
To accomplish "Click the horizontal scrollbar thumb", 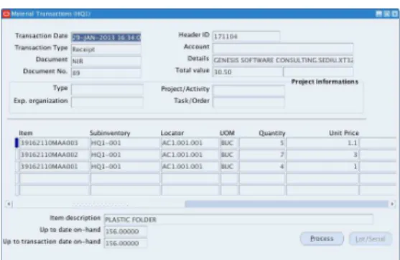I will tap(287, 204).
